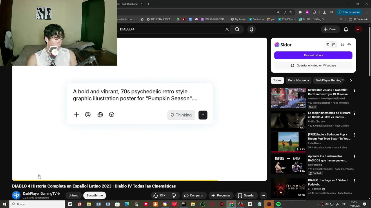Screen dimensions: 371x208
Task: Open more actions three-dot button under video
Action: [x=263, y=196]
